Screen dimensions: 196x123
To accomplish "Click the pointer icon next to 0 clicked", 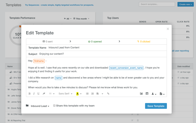I will pyautogui.click(x=138, y=41).
